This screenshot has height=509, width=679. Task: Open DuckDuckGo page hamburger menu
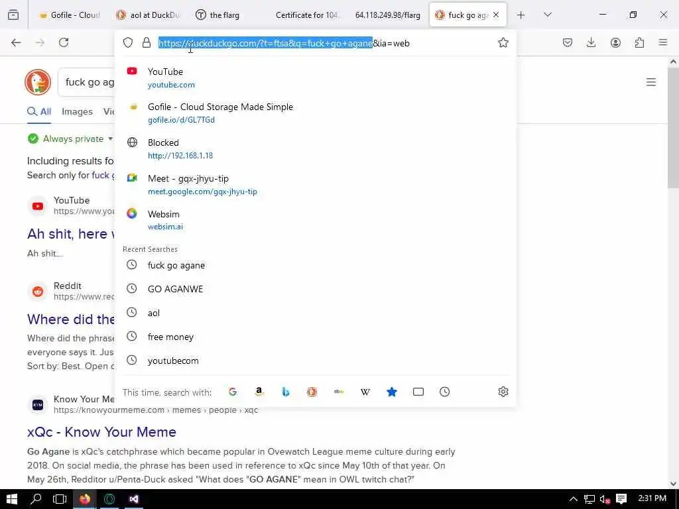[651, 82]
